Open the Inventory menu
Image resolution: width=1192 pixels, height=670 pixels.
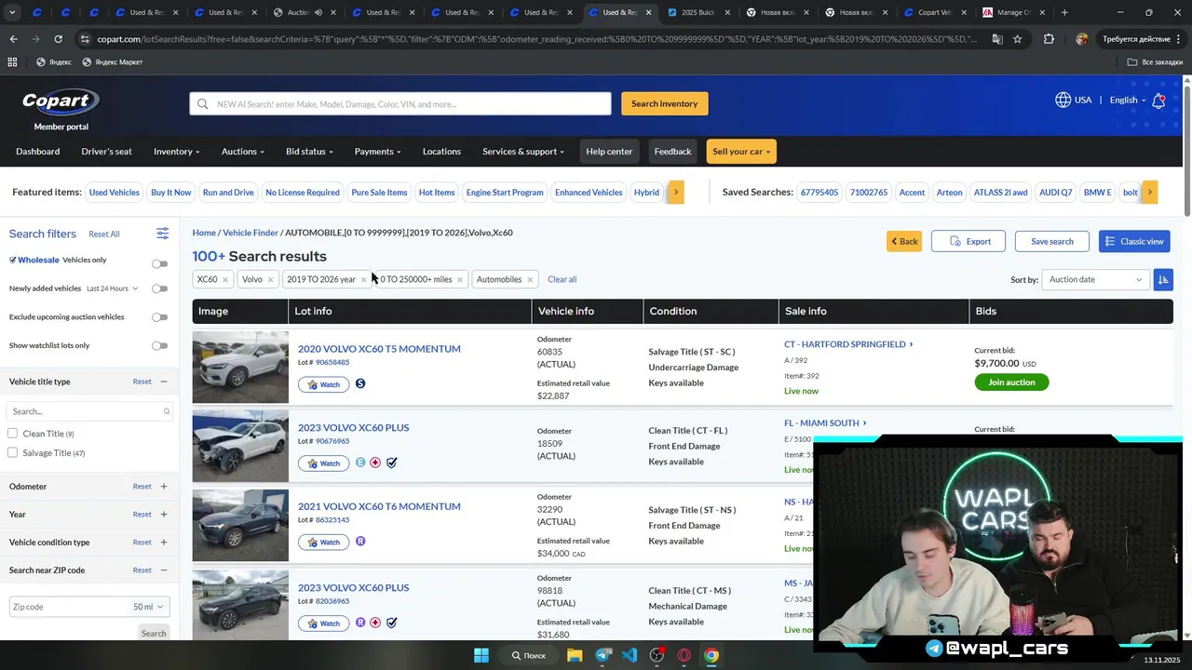click(x=177, y=152)
